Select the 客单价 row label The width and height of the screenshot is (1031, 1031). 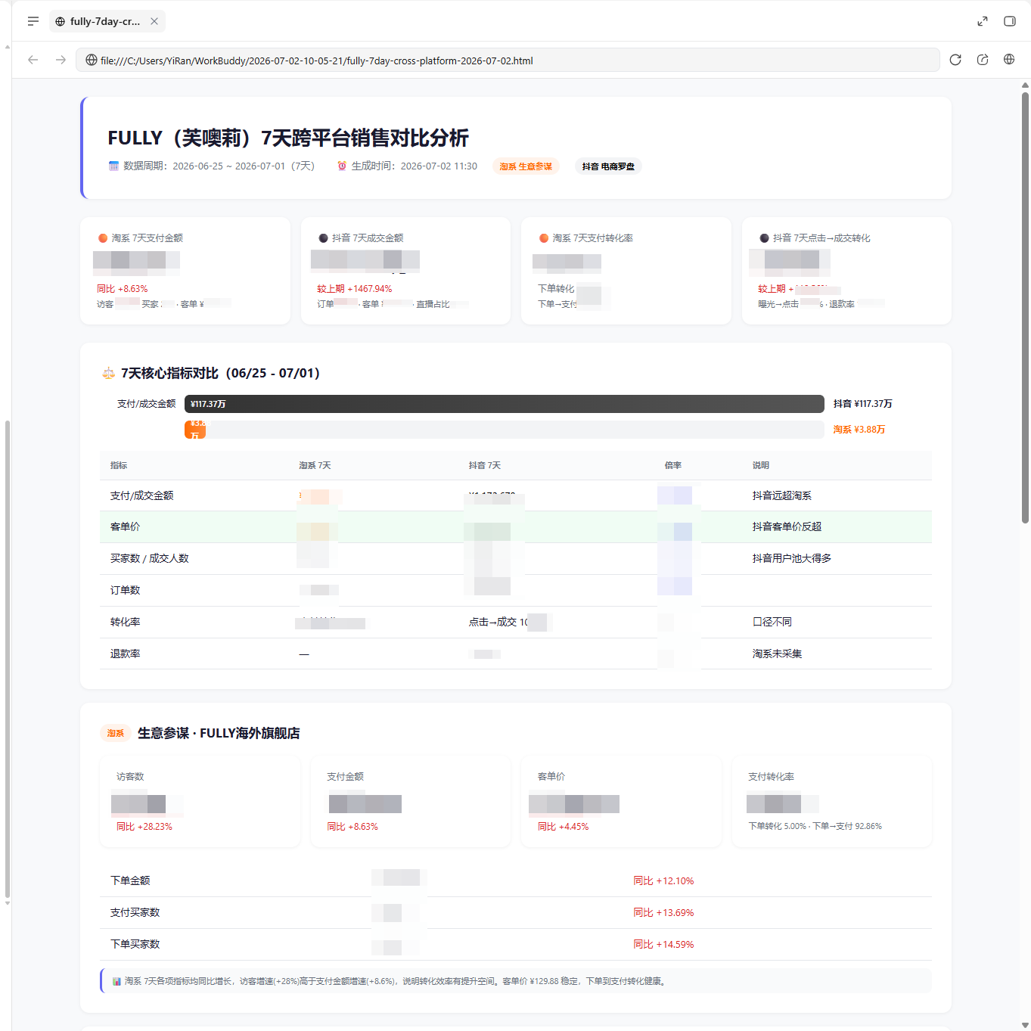(x=125, y=526)
